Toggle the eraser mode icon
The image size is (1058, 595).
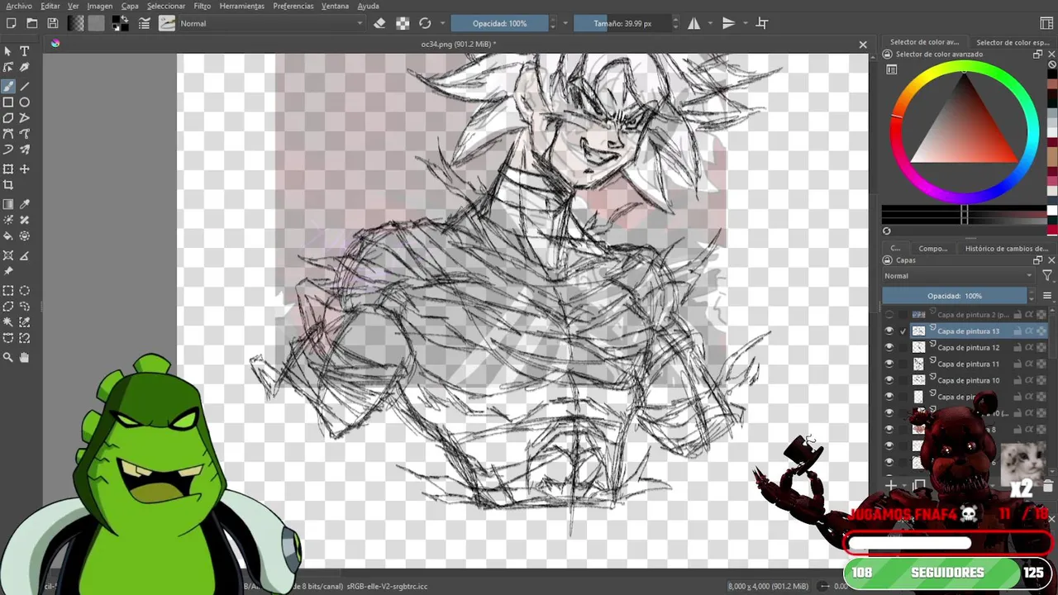coord(380,23)
